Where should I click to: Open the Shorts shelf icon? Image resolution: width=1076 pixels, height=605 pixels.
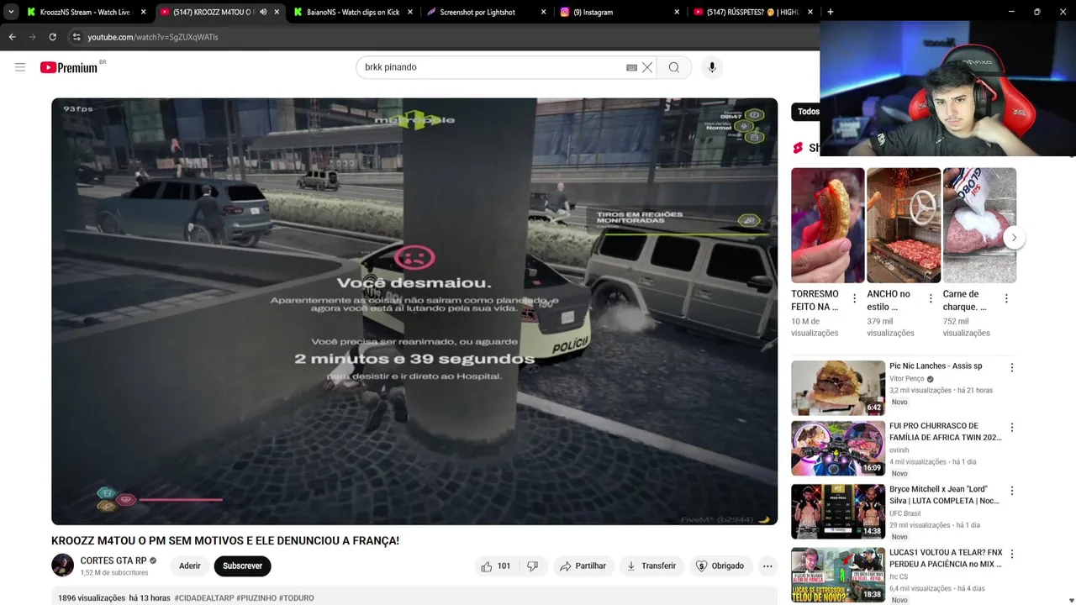[798, 148]
